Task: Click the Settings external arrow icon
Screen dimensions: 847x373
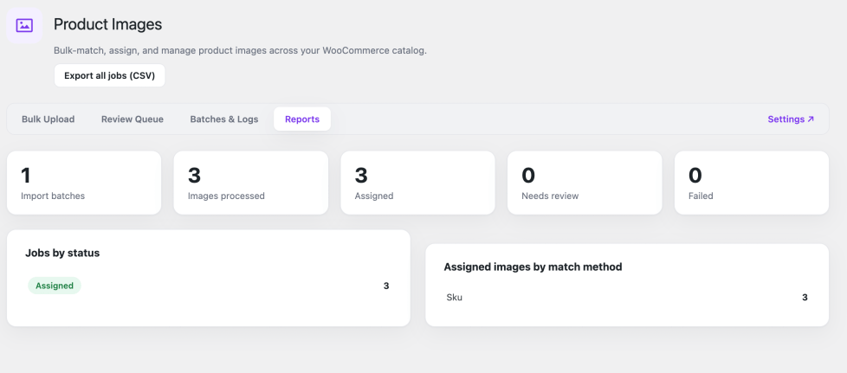Action: pos(811,119)
